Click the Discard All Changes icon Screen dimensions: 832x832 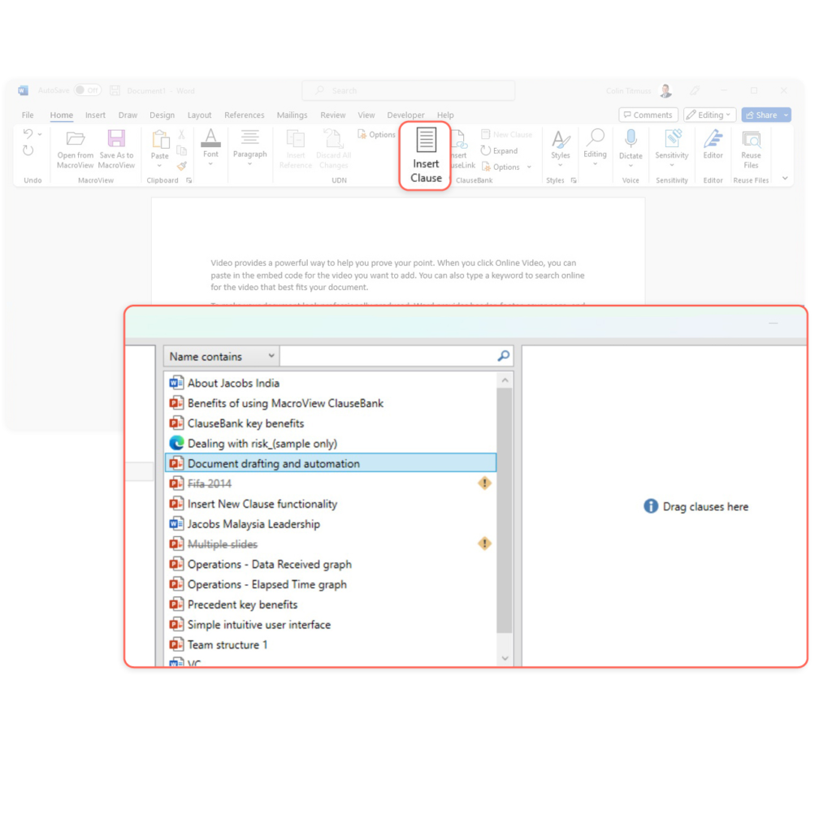[x=333, y=139]
